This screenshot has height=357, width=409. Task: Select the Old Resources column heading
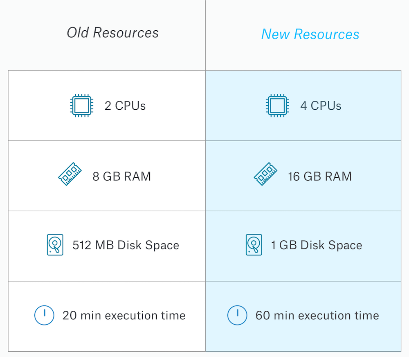click(113, 33)
